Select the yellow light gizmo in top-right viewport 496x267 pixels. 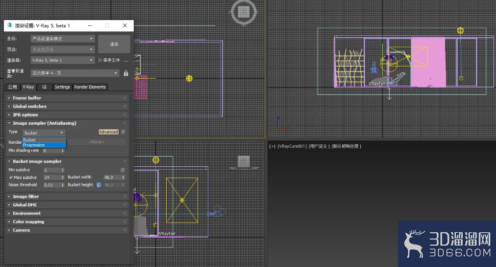(x=460, y=31)
